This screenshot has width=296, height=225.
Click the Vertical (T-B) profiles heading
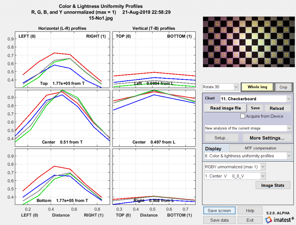coord(154,29)
